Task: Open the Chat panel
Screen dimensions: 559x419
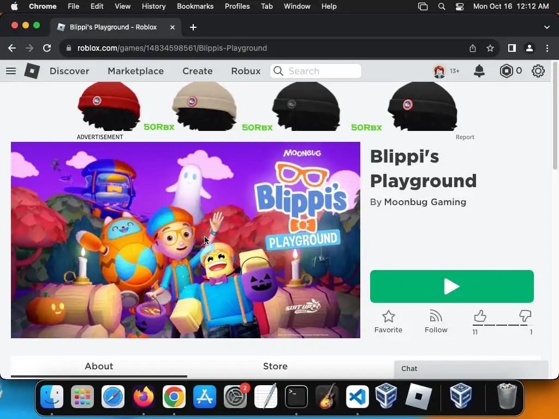Action: coord(471,369)
